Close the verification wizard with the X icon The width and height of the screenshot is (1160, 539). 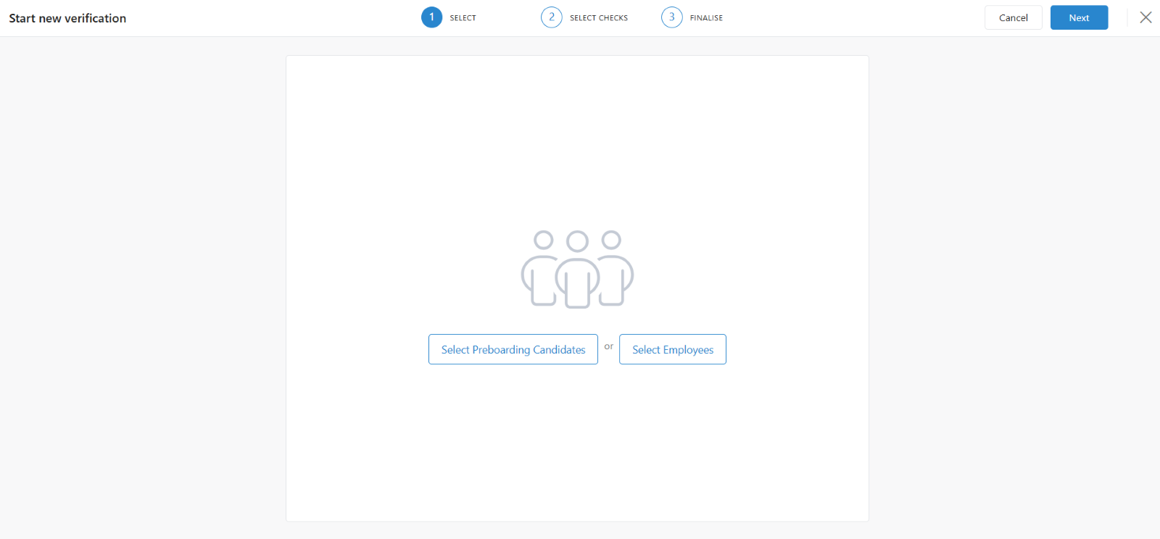click(x=1145, y=17)
